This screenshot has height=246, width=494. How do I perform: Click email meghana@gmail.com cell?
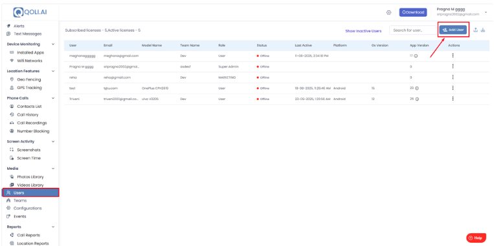coord(121,56)
